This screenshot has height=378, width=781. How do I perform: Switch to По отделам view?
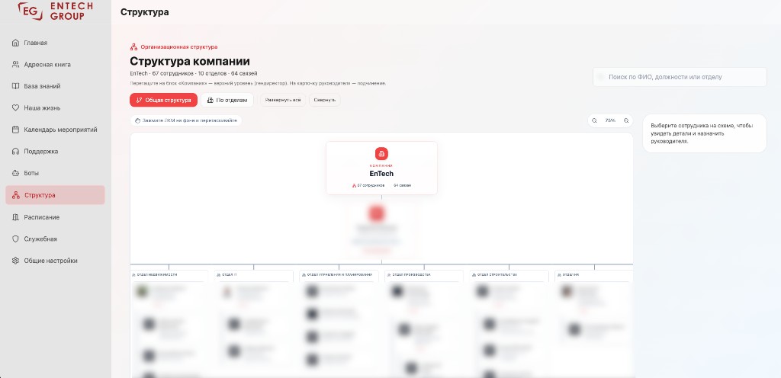(x=227, y=100)
